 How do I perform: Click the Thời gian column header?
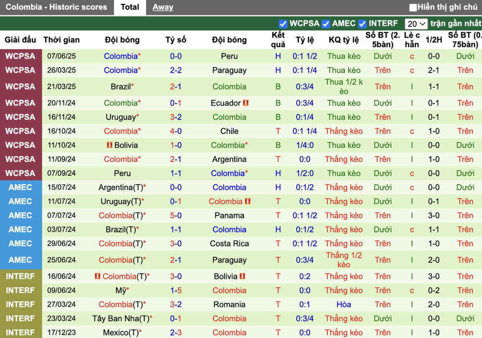coord(62,40)
